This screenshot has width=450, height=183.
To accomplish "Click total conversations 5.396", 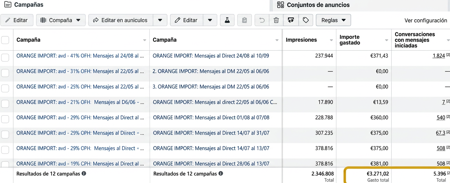I will click(440, 174).
